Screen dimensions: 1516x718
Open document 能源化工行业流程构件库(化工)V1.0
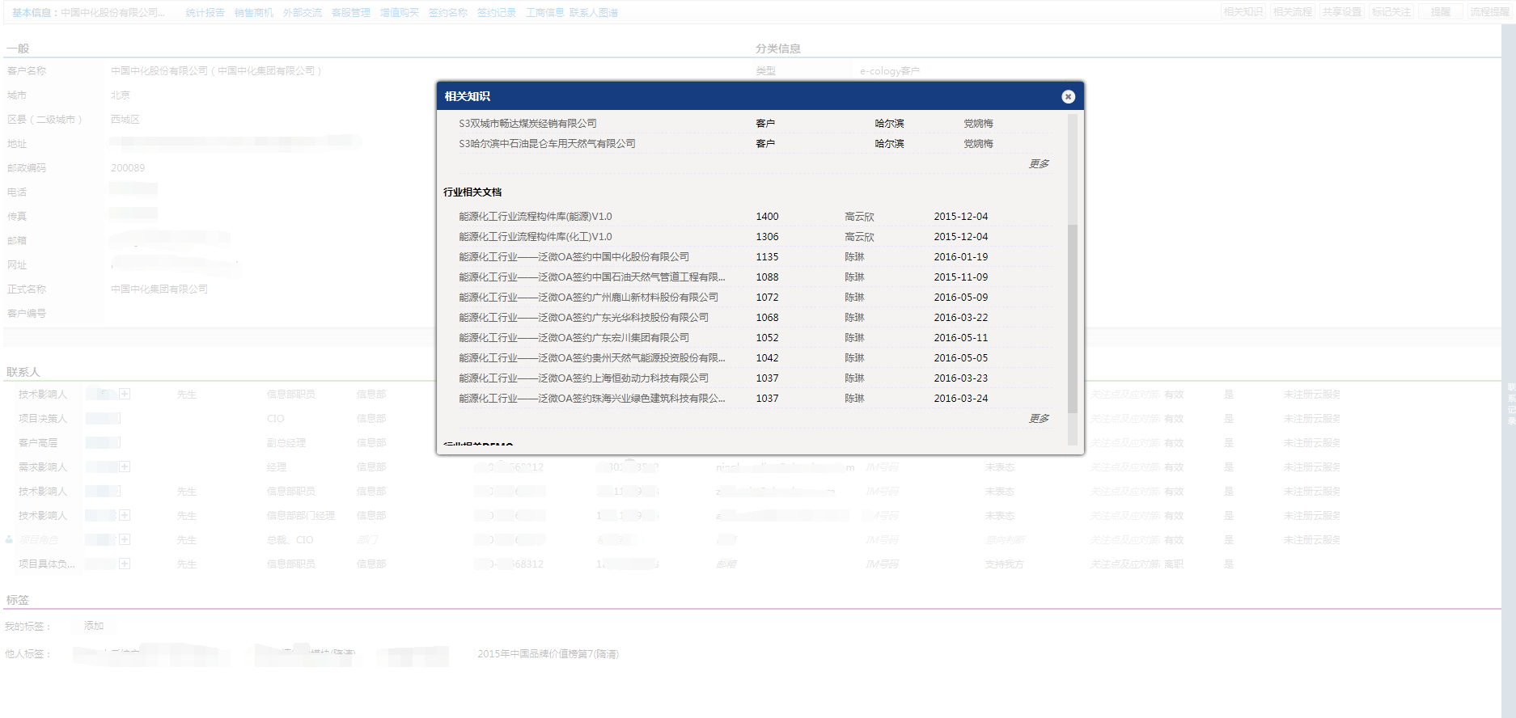(x=535, y=237)
